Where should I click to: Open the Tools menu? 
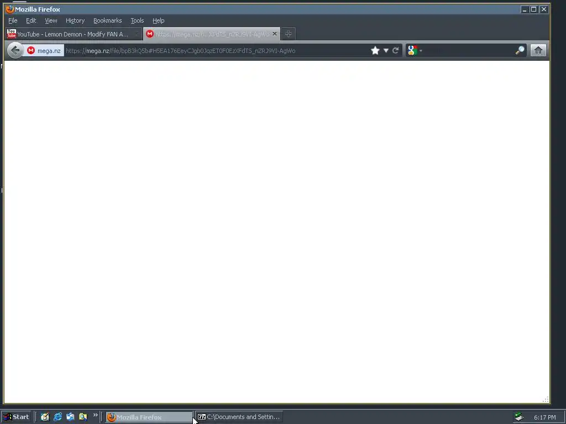pos(137,20)
